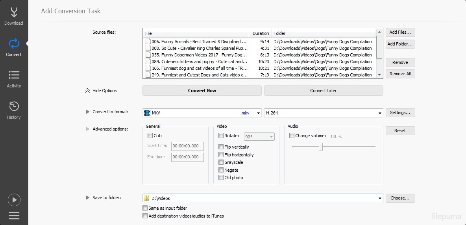Click the audio volume slider handle

click(x=321, y=147)
